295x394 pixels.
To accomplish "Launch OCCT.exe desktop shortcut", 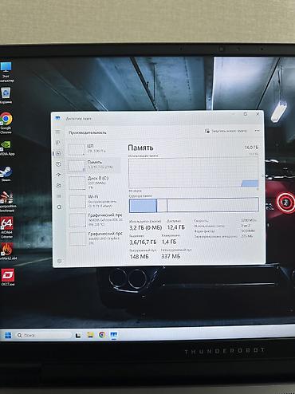I will tap(8, 277).
